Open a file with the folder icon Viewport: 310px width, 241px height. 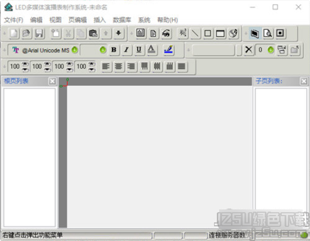click(x=27, y=33)
